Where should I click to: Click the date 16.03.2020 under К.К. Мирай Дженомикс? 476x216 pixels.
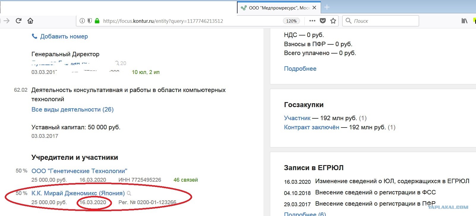pyautogui.click(x=93, y=202)
